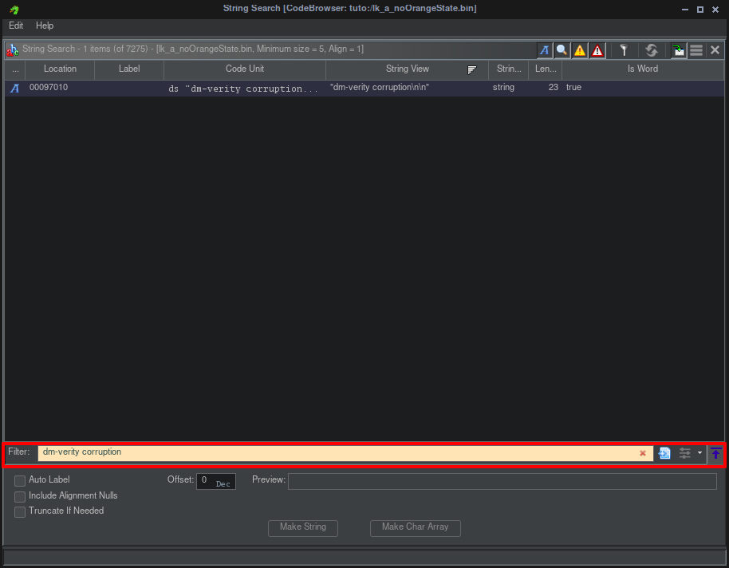
Task: Toggle defined strings icon in toolbar
Action: pos(544,50)
